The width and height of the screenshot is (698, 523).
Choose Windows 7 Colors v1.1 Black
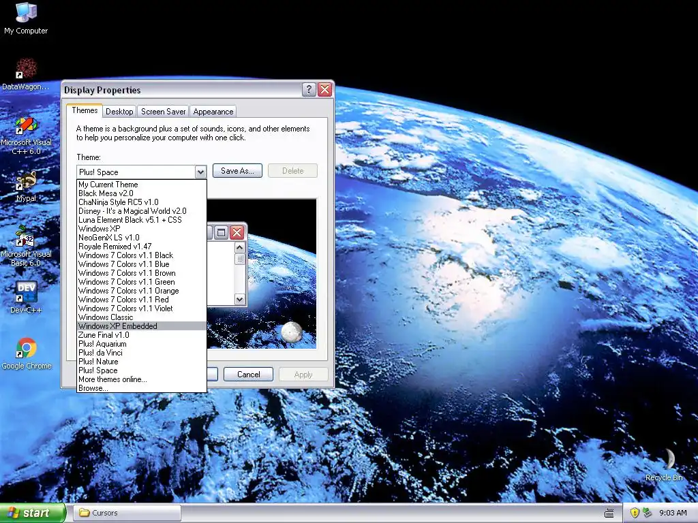click(x=142, y=255)
